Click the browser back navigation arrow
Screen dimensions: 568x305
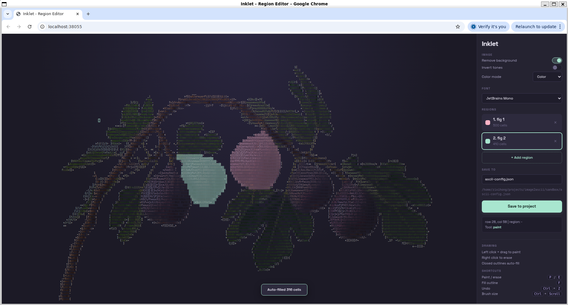[8, 27]
